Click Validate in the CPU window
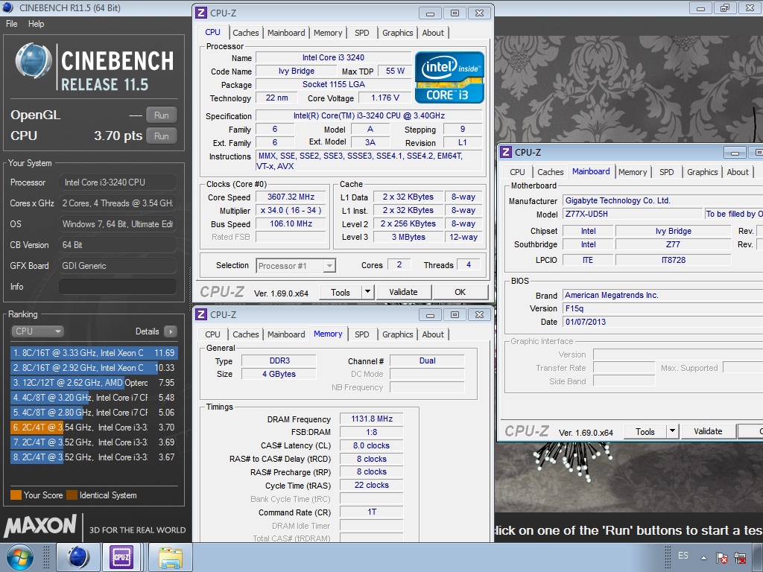The width and height of the screenshot is (763, 572). (403, 292)
